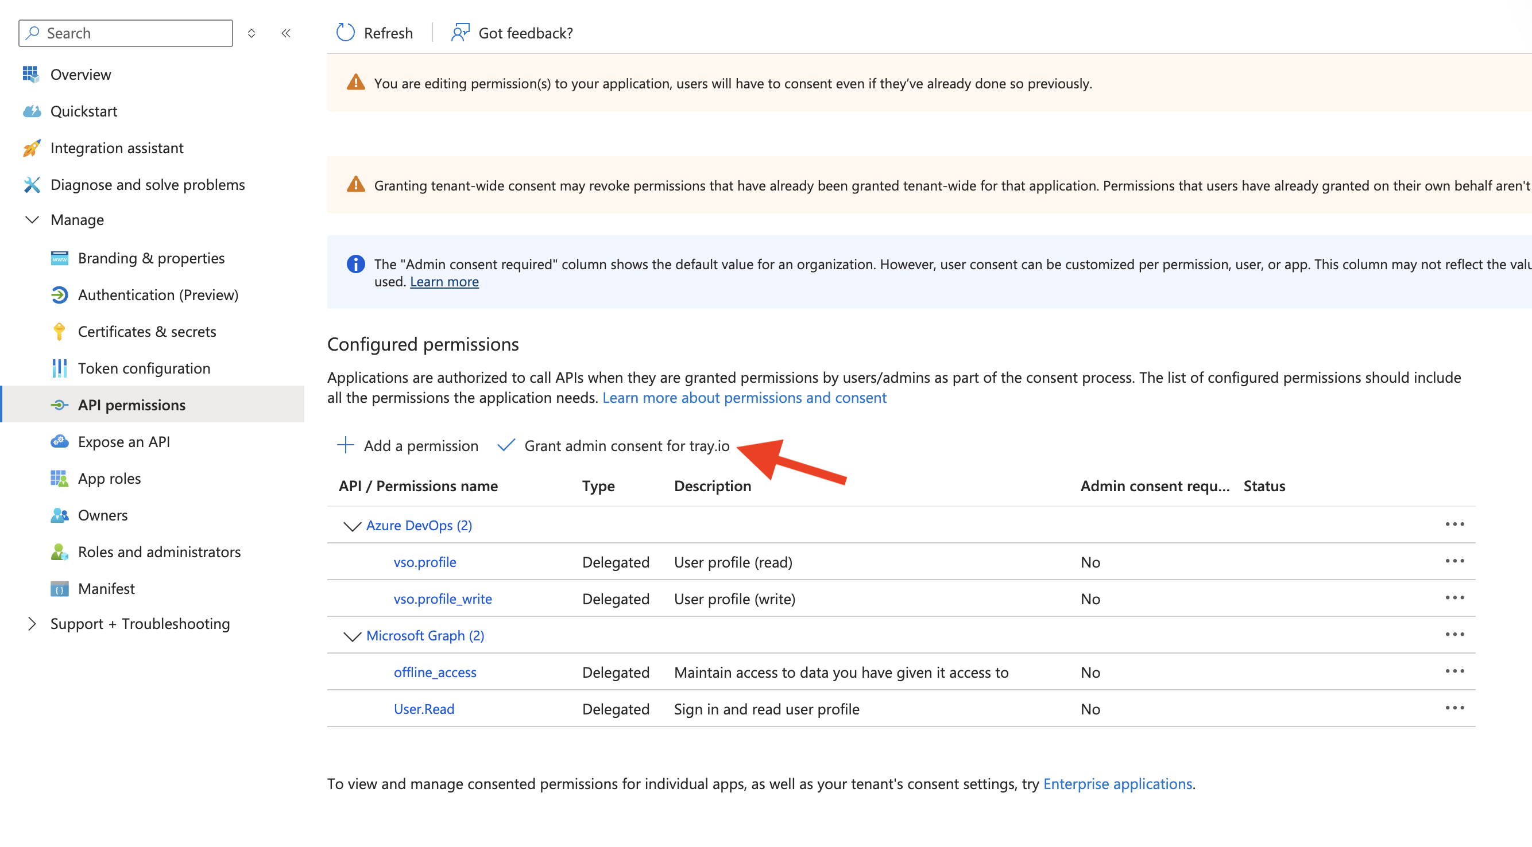Click the Got feedback icon
The height and width of the screenshot is (847, 1532).
pyautogui.click(x=459, y=33)
